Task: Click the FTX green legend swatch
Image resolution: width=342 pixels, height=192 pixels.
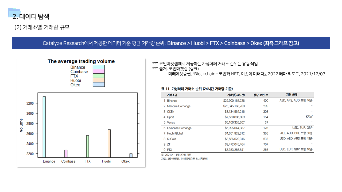Action: tap(99, 76)
